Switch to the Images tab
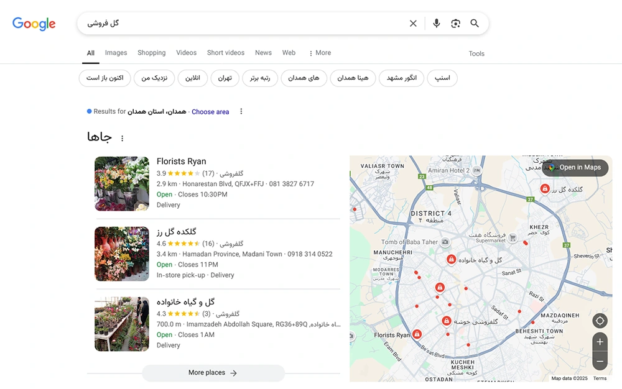Viewport: 622px width, 389px height. click(116, 53)
